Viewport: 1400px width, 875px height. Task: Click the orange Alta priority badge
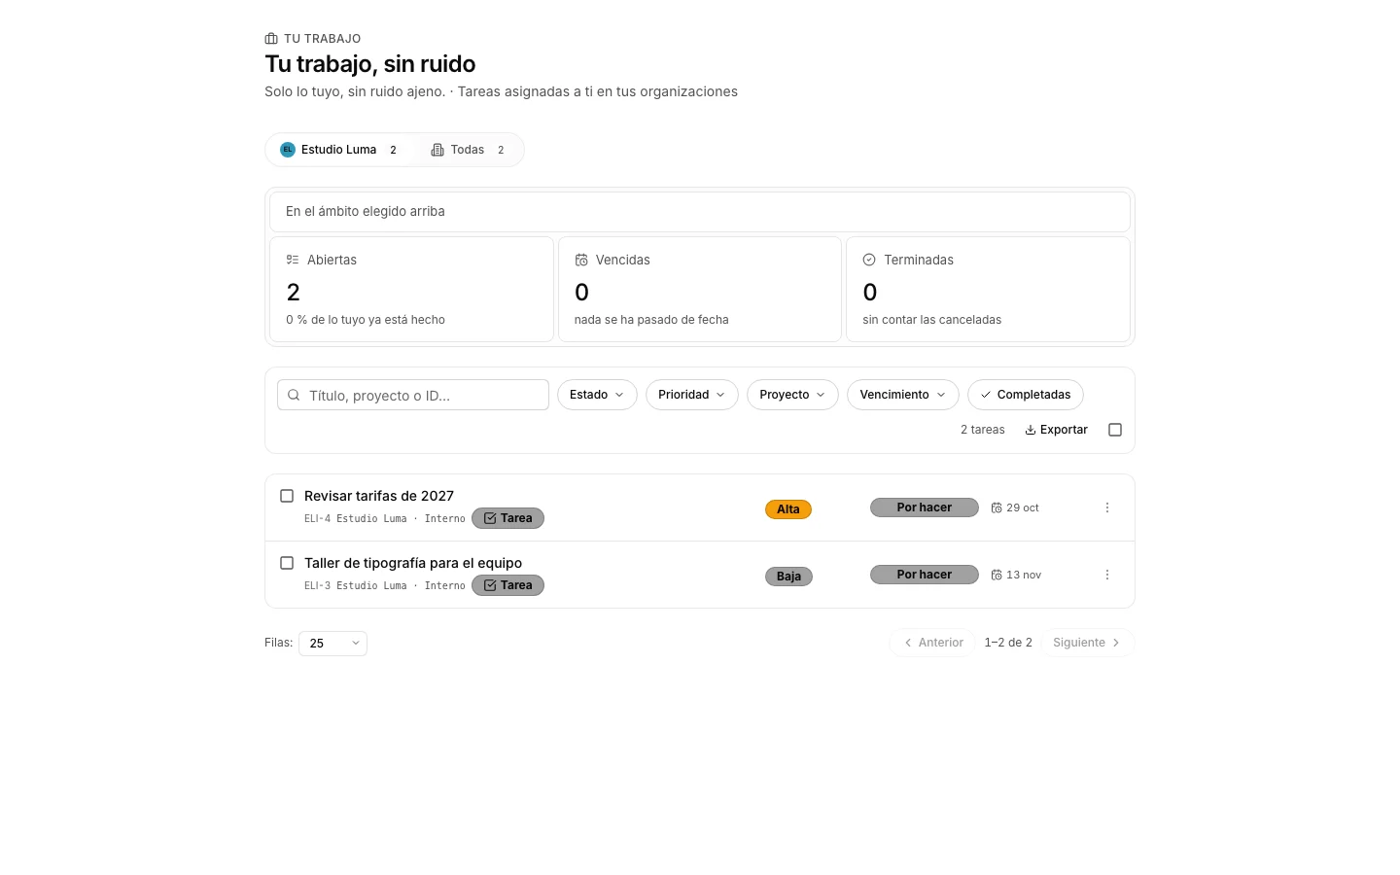coord(788,509)
